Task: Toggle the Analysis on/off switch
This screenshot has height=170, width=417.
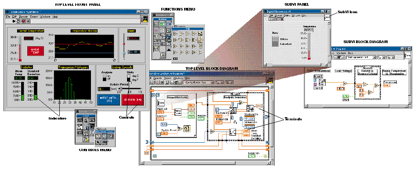Action: [105, 77]
